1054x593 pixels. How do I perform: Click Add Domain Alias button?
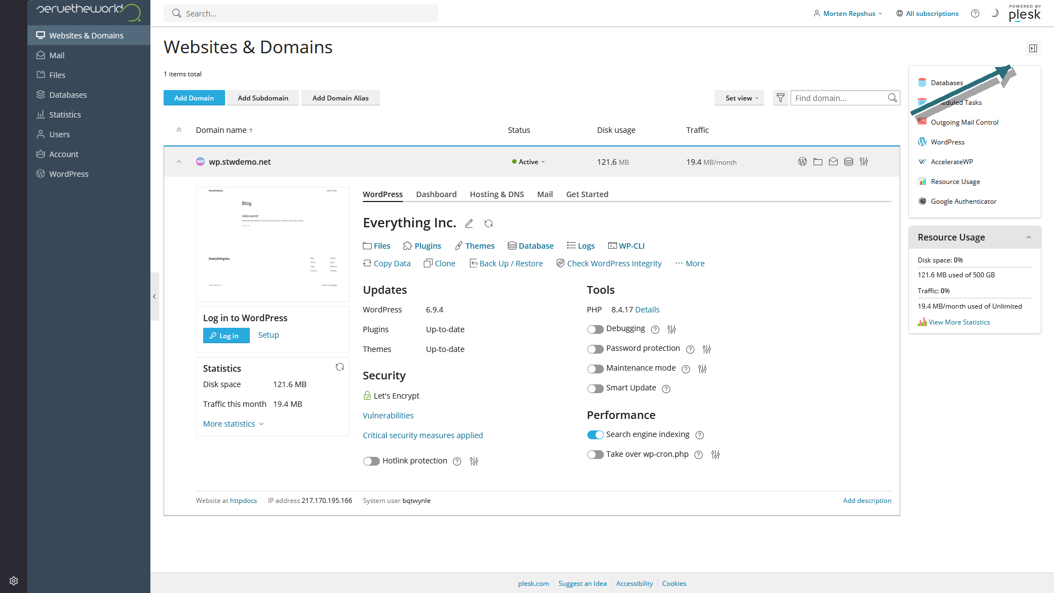coord(340,98)
